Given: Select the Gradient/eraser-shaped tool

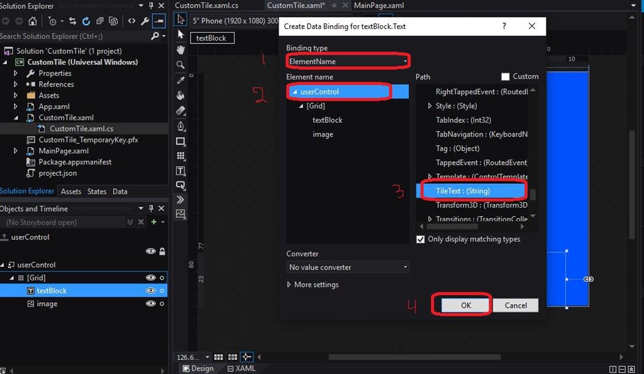Looking at the screenshot, I should pyautogui.click(x=180, y=110).
